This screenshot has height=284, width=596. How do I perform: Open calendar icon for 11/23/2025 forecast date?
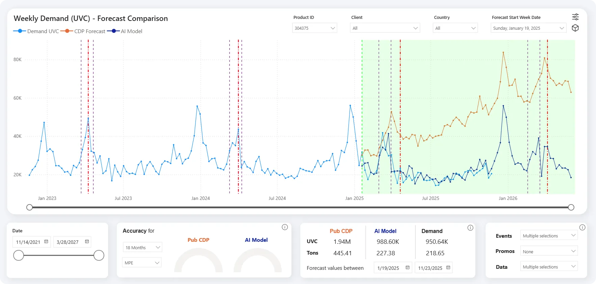point(448,268)
